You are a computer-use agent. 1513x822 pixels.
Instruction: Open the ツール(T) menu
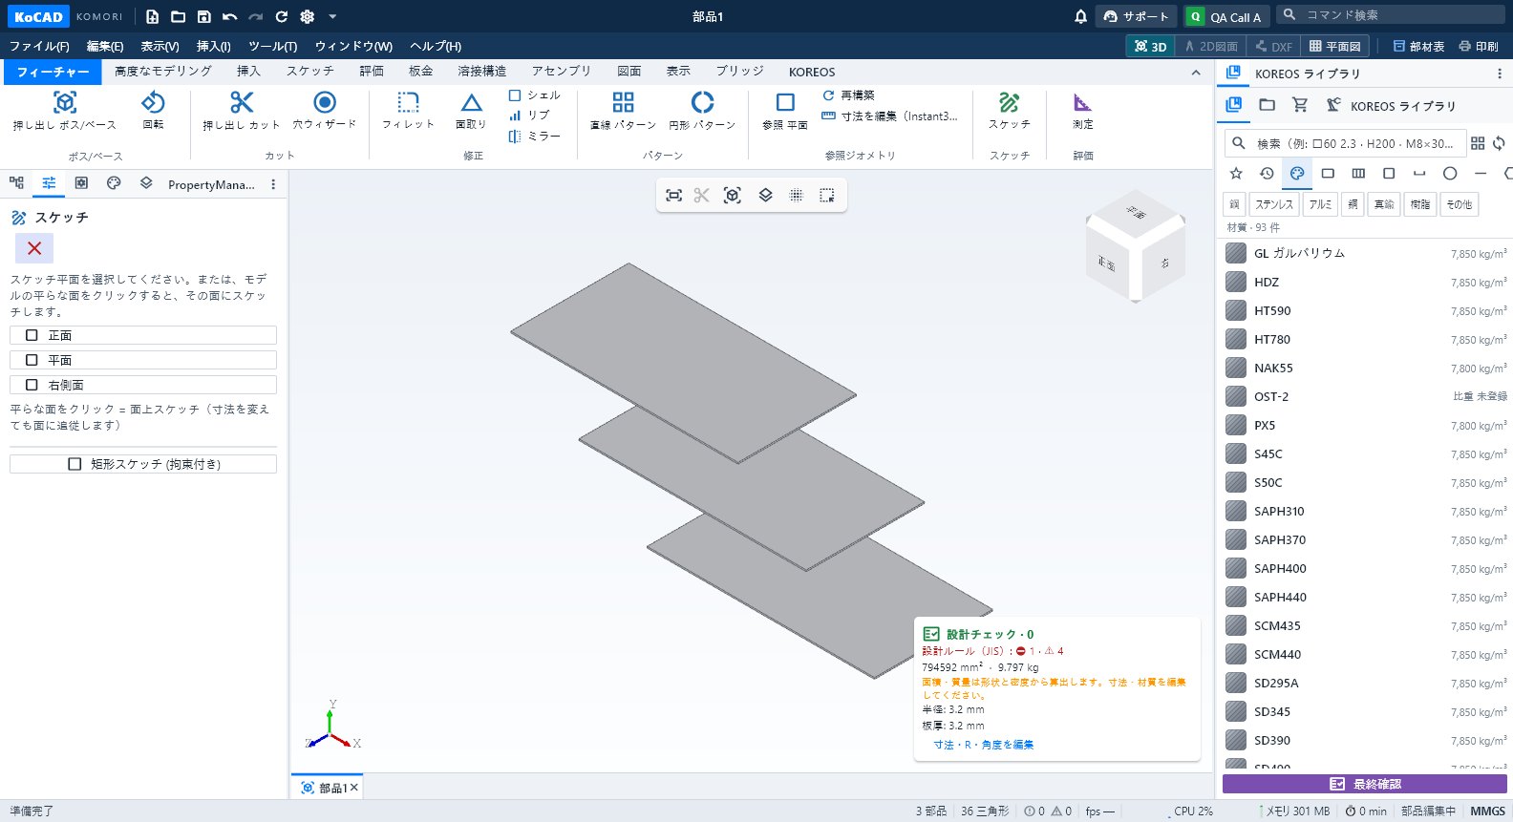[273, 46]
